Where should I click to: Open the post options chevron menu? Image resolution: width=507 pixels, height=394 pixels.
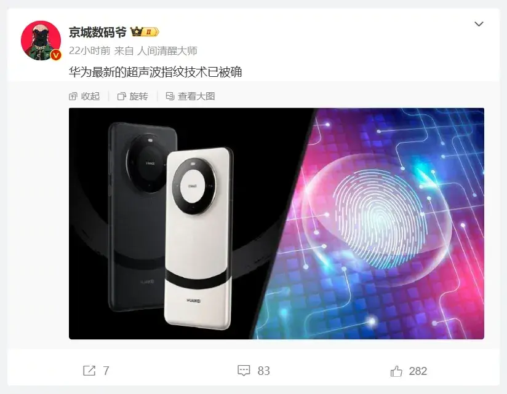point(479,24)
